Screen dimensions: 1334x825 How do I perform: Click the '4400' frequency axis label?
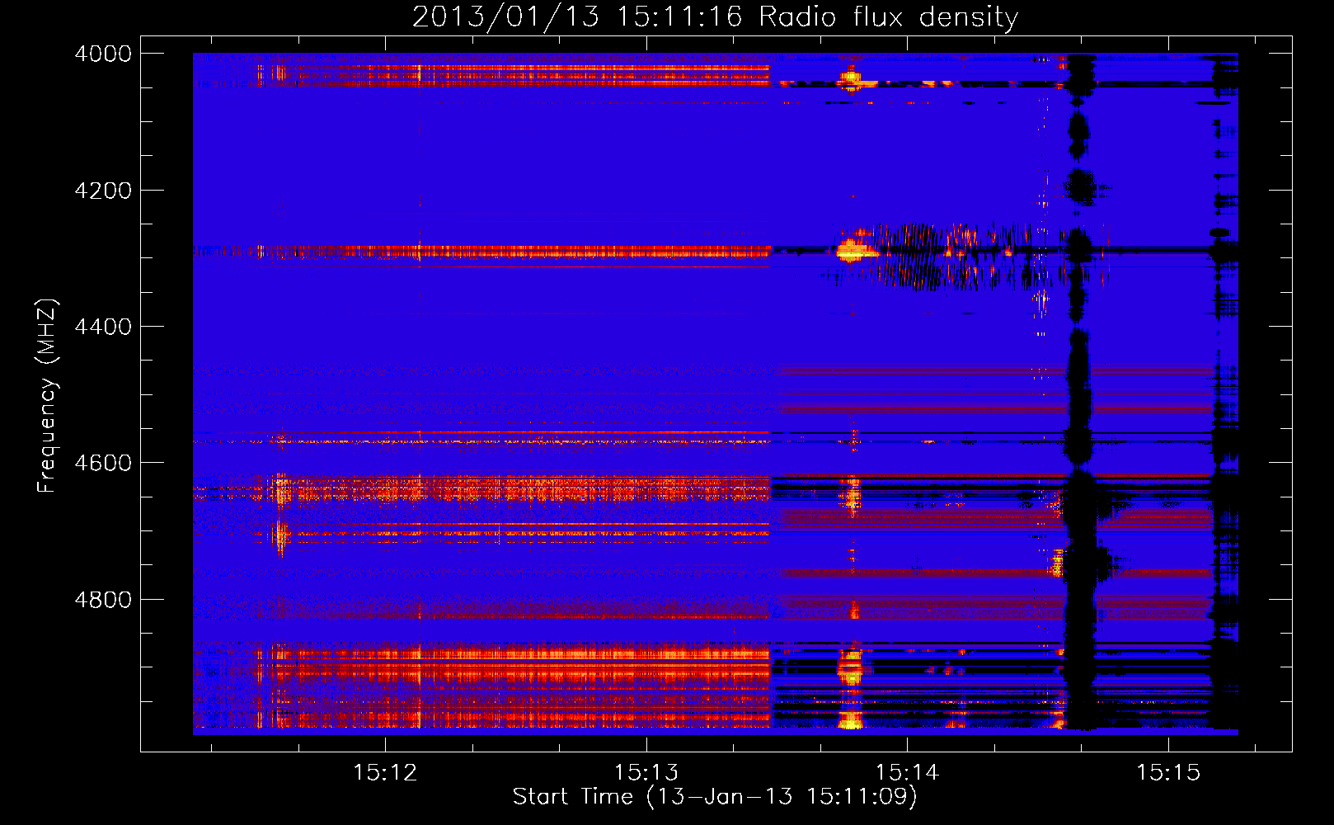click(x=103, y=327)
